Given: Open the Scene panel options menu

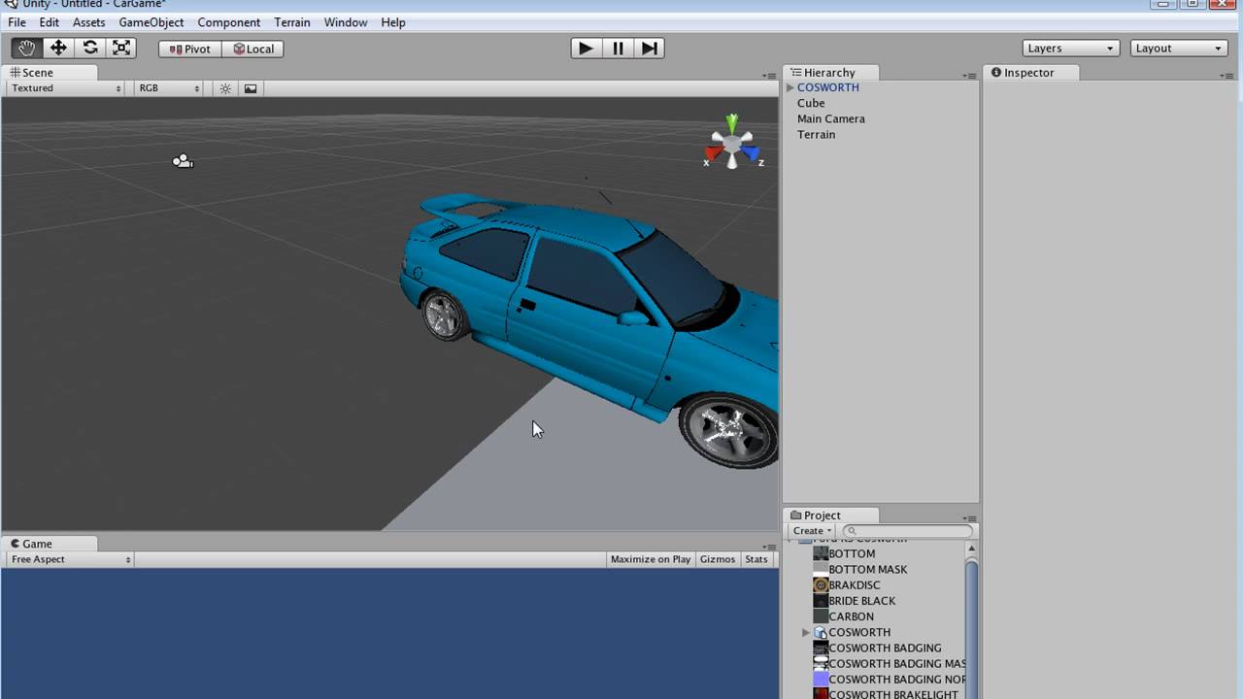Looking at the screenshot, I should click(x=771, y=75).
